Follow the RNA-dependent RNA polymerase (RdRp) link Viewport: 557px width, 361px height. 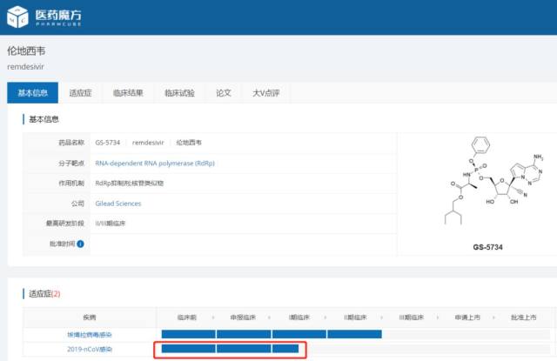pyautogui.click(x=155, y=164)
